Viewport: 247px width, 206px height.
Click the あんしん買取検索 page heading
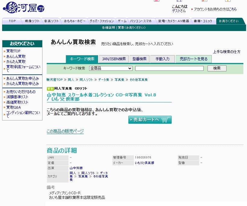click(x=73, y=42)
